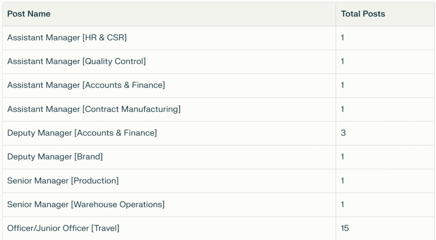Click total posts value 15 for Travel officer

click(x=345, y=229)
